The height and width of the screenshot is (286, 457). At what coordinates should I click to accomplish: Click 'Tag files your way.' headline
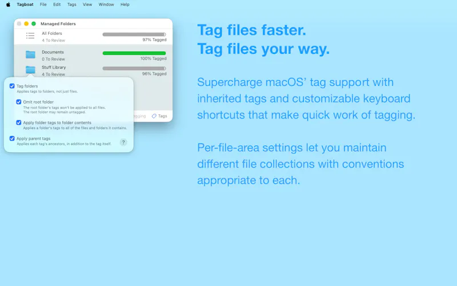[x=263, y=49]
